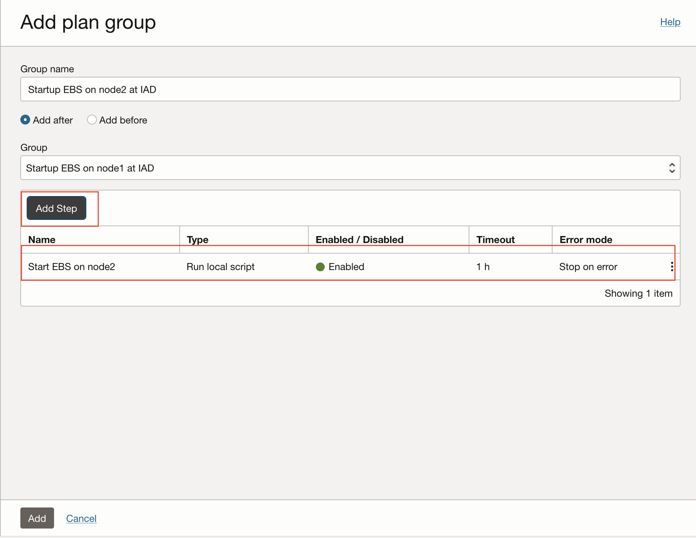
Task: Click the Cancel link
Action: coord(81,518)
